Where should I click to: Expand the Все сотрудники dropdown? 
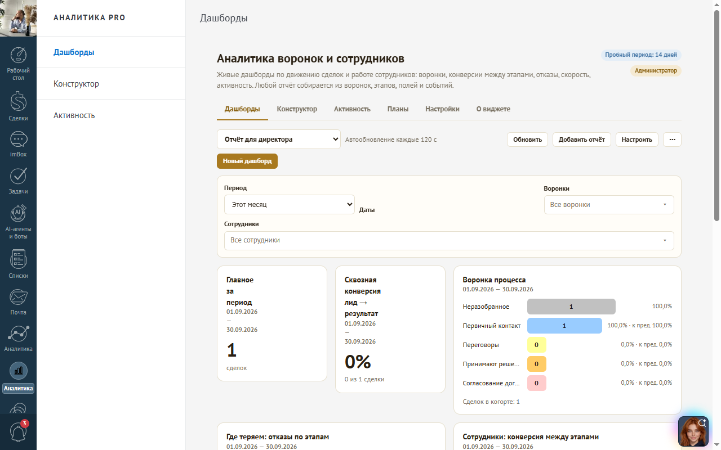coord(449,240)
